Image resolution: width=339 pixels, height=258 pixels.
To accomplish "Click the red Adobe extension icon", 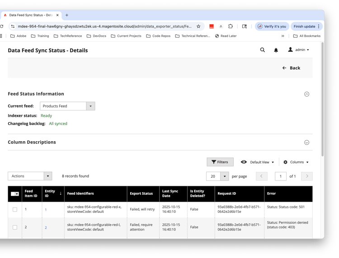I will point(212,26).
